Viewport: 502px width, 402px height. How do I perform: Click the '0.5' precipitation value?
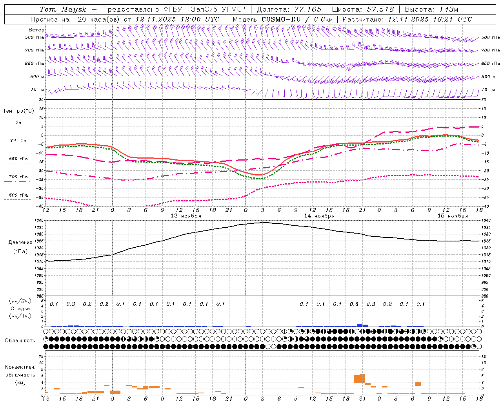coord(354,304)
